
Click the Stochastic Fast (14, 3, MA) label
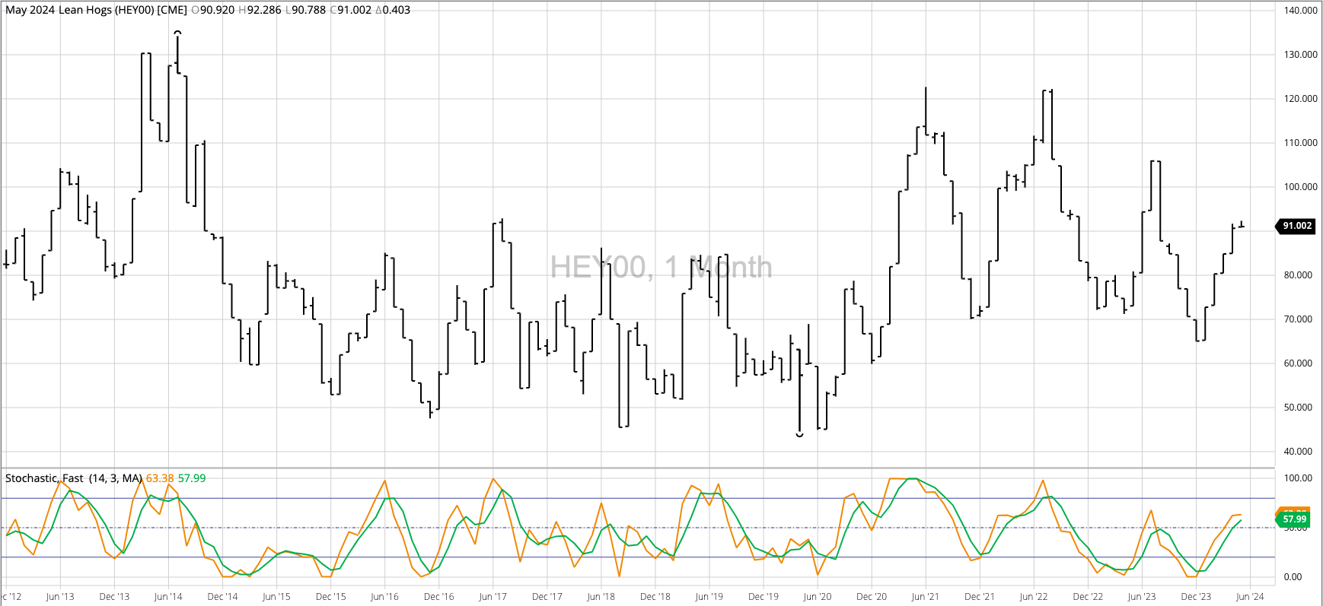coord(73,478)
